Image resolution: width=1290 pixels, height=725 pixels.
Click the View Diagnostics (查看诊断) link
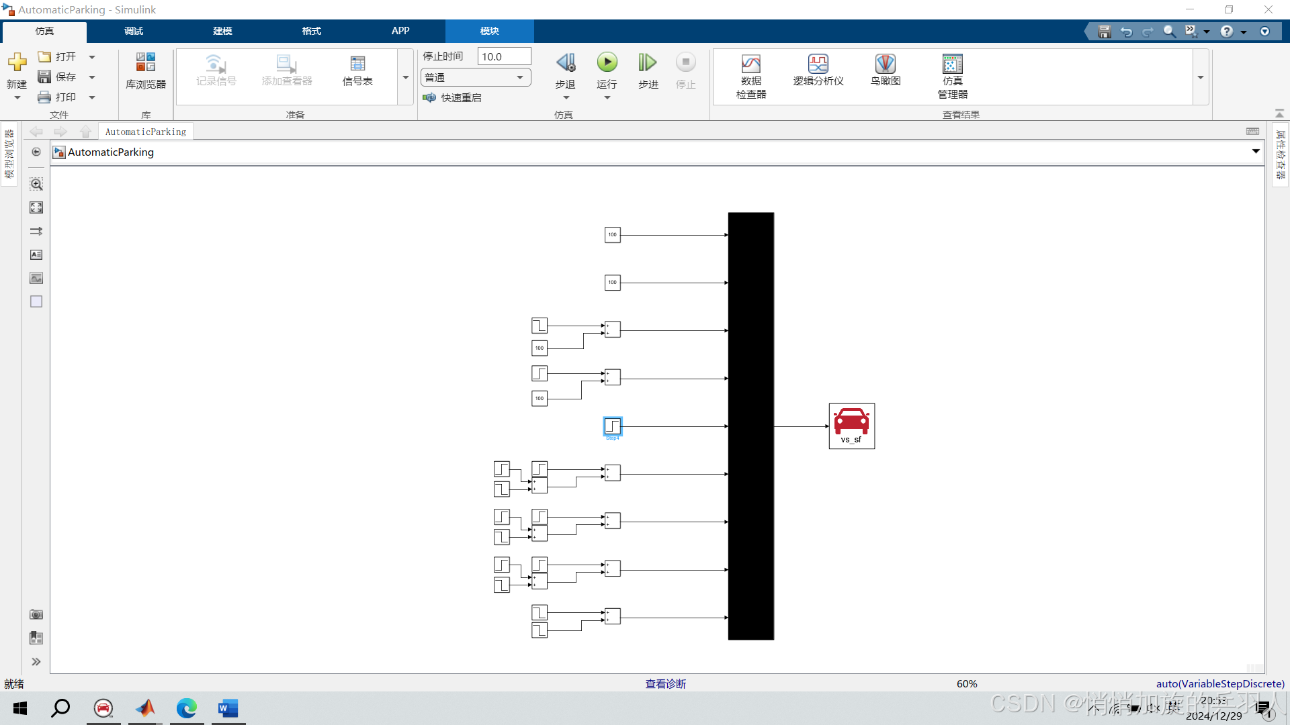[665, 683]
